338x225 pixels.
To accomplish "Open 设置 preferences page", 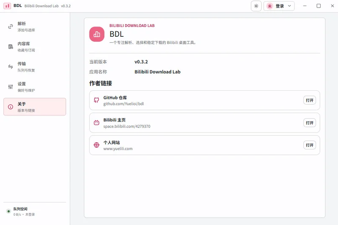I will [35, 87].
